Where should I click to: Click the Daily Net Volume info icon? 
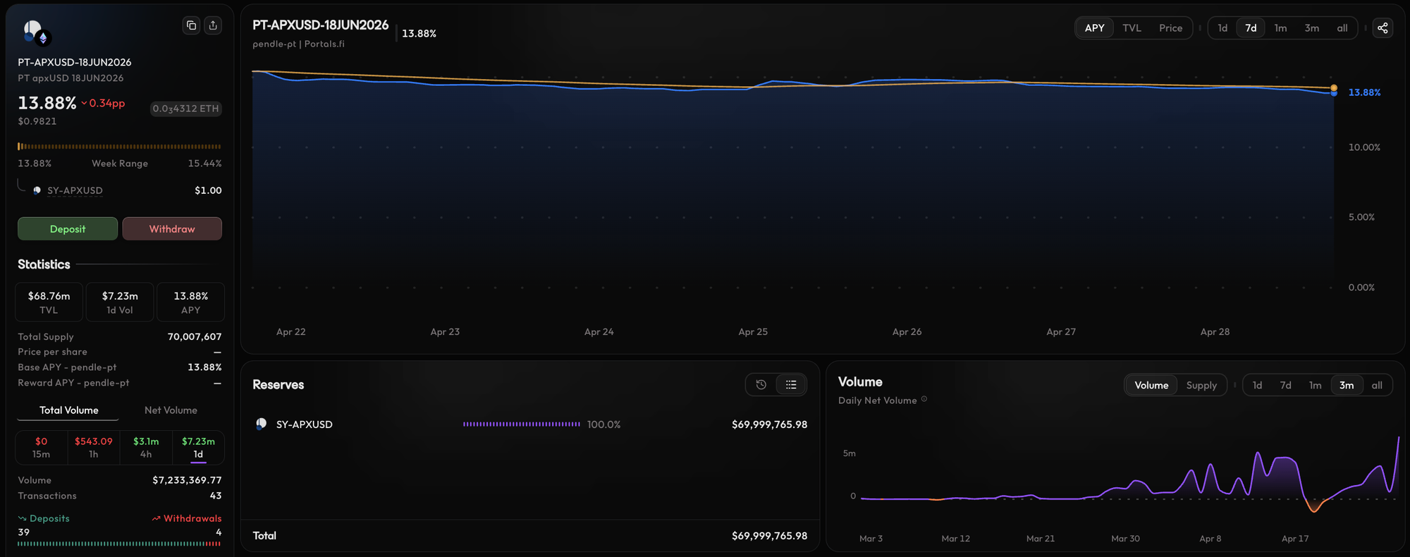click(924, 399)
